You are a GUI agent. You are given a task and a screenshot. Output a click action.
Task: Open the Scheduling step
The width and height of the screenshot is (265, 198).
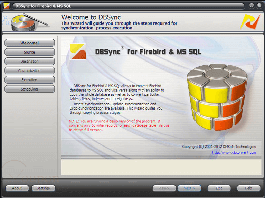click(30, 89)
